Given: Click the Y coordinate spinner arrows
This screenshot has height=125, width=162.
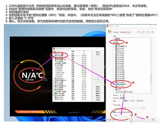Looking at the screenshot, I should (152, 32).
